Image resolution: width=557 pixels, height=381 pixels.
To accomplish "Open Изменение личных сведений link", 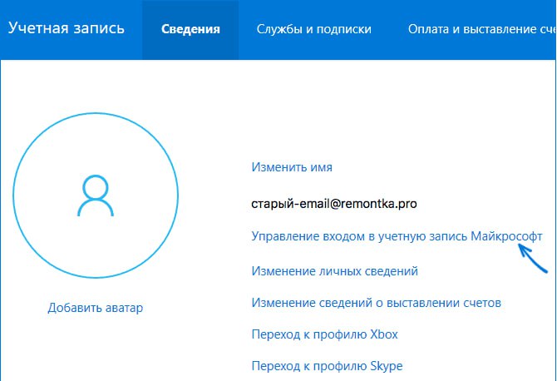I will (335, 271).
